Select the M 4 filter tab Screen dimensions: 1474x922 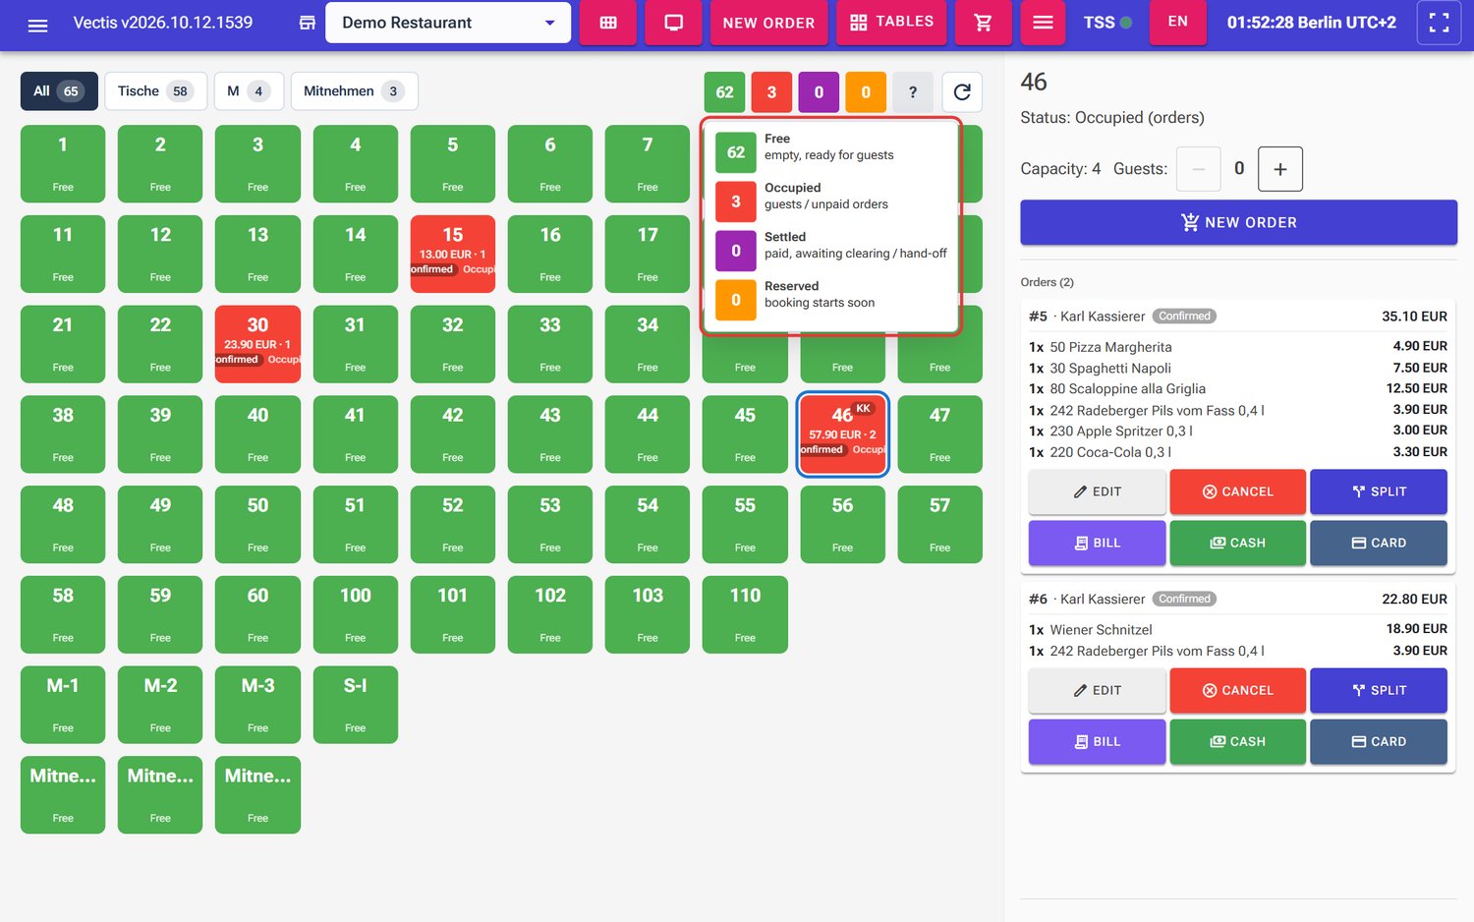[x=249, y=91]
